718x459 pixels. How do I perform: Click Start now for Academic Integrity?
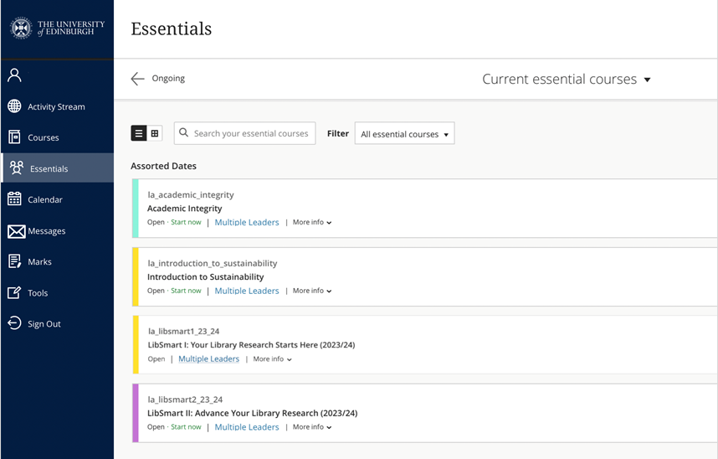(186, 222)
